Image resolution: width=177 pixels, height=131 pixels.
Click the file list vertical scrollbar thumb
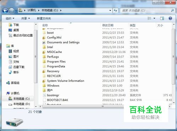(x=173, y=56)
